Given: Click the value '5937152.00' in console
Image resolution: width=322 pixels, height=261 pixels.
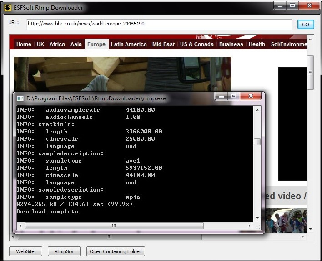Looking at the screenshot, I should 144,168.
